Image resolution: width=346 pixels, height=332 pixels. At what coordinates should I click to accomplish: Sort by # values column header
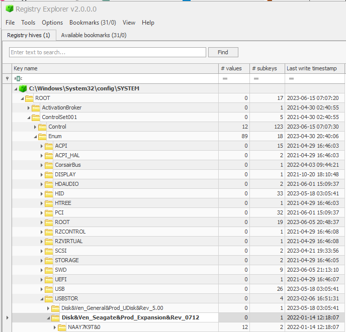pyautogui.click(x=234, y=68)
